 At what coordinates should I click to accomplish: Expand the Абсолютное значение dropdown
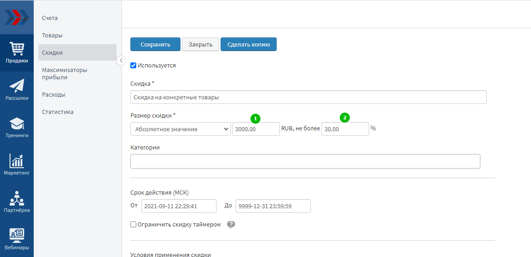point(180,129)
